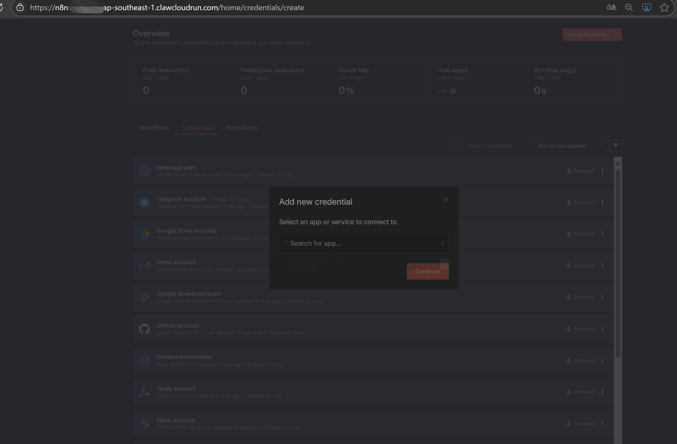Click the GitHub account icon
This screenshot has width=677, height=444.
point(144,329)
